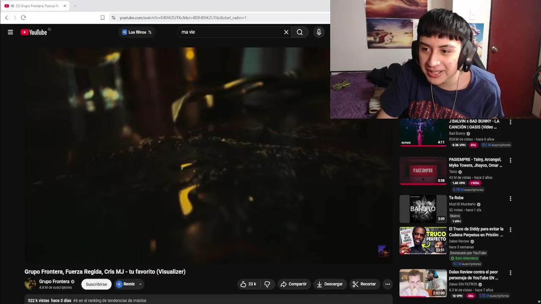Open 'Dalas Review contra el peor personaje' title
Viewport: 541px width, 304px height.
tap(473, 275)
